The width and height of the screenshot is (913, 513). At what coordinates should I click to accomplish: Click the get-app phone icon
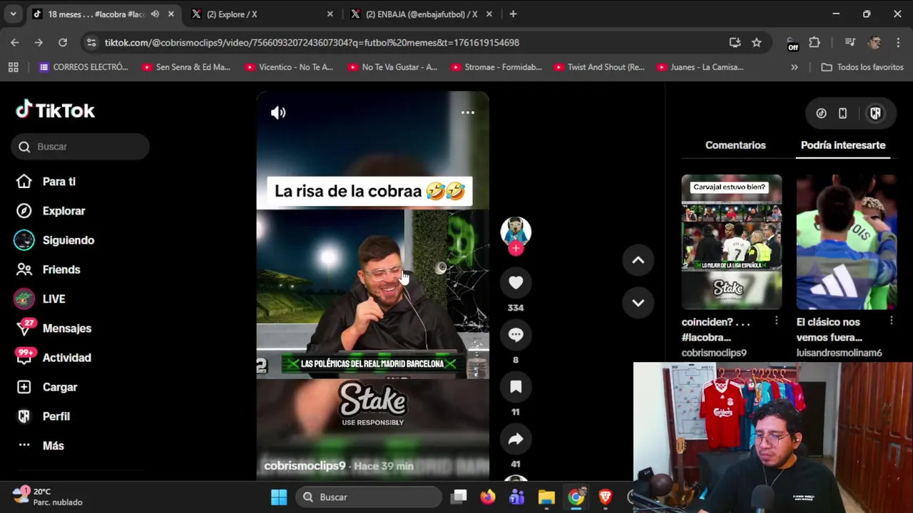842,113
